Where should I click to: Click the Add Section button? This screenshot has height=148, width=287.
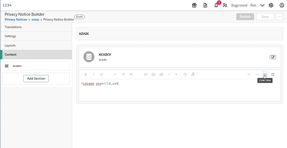(36, 78)
